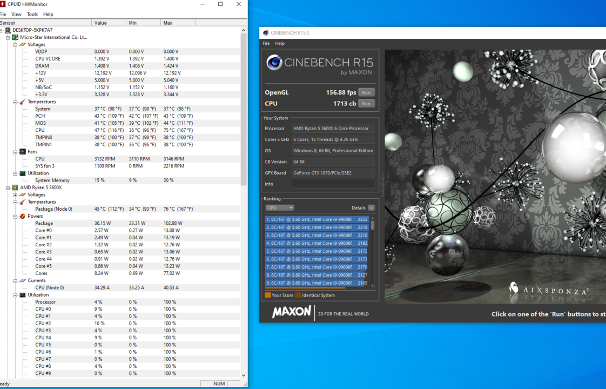The image size is (606, 389).
Task: Select the SYS fan 3 row
Action: tap(120, 166)
